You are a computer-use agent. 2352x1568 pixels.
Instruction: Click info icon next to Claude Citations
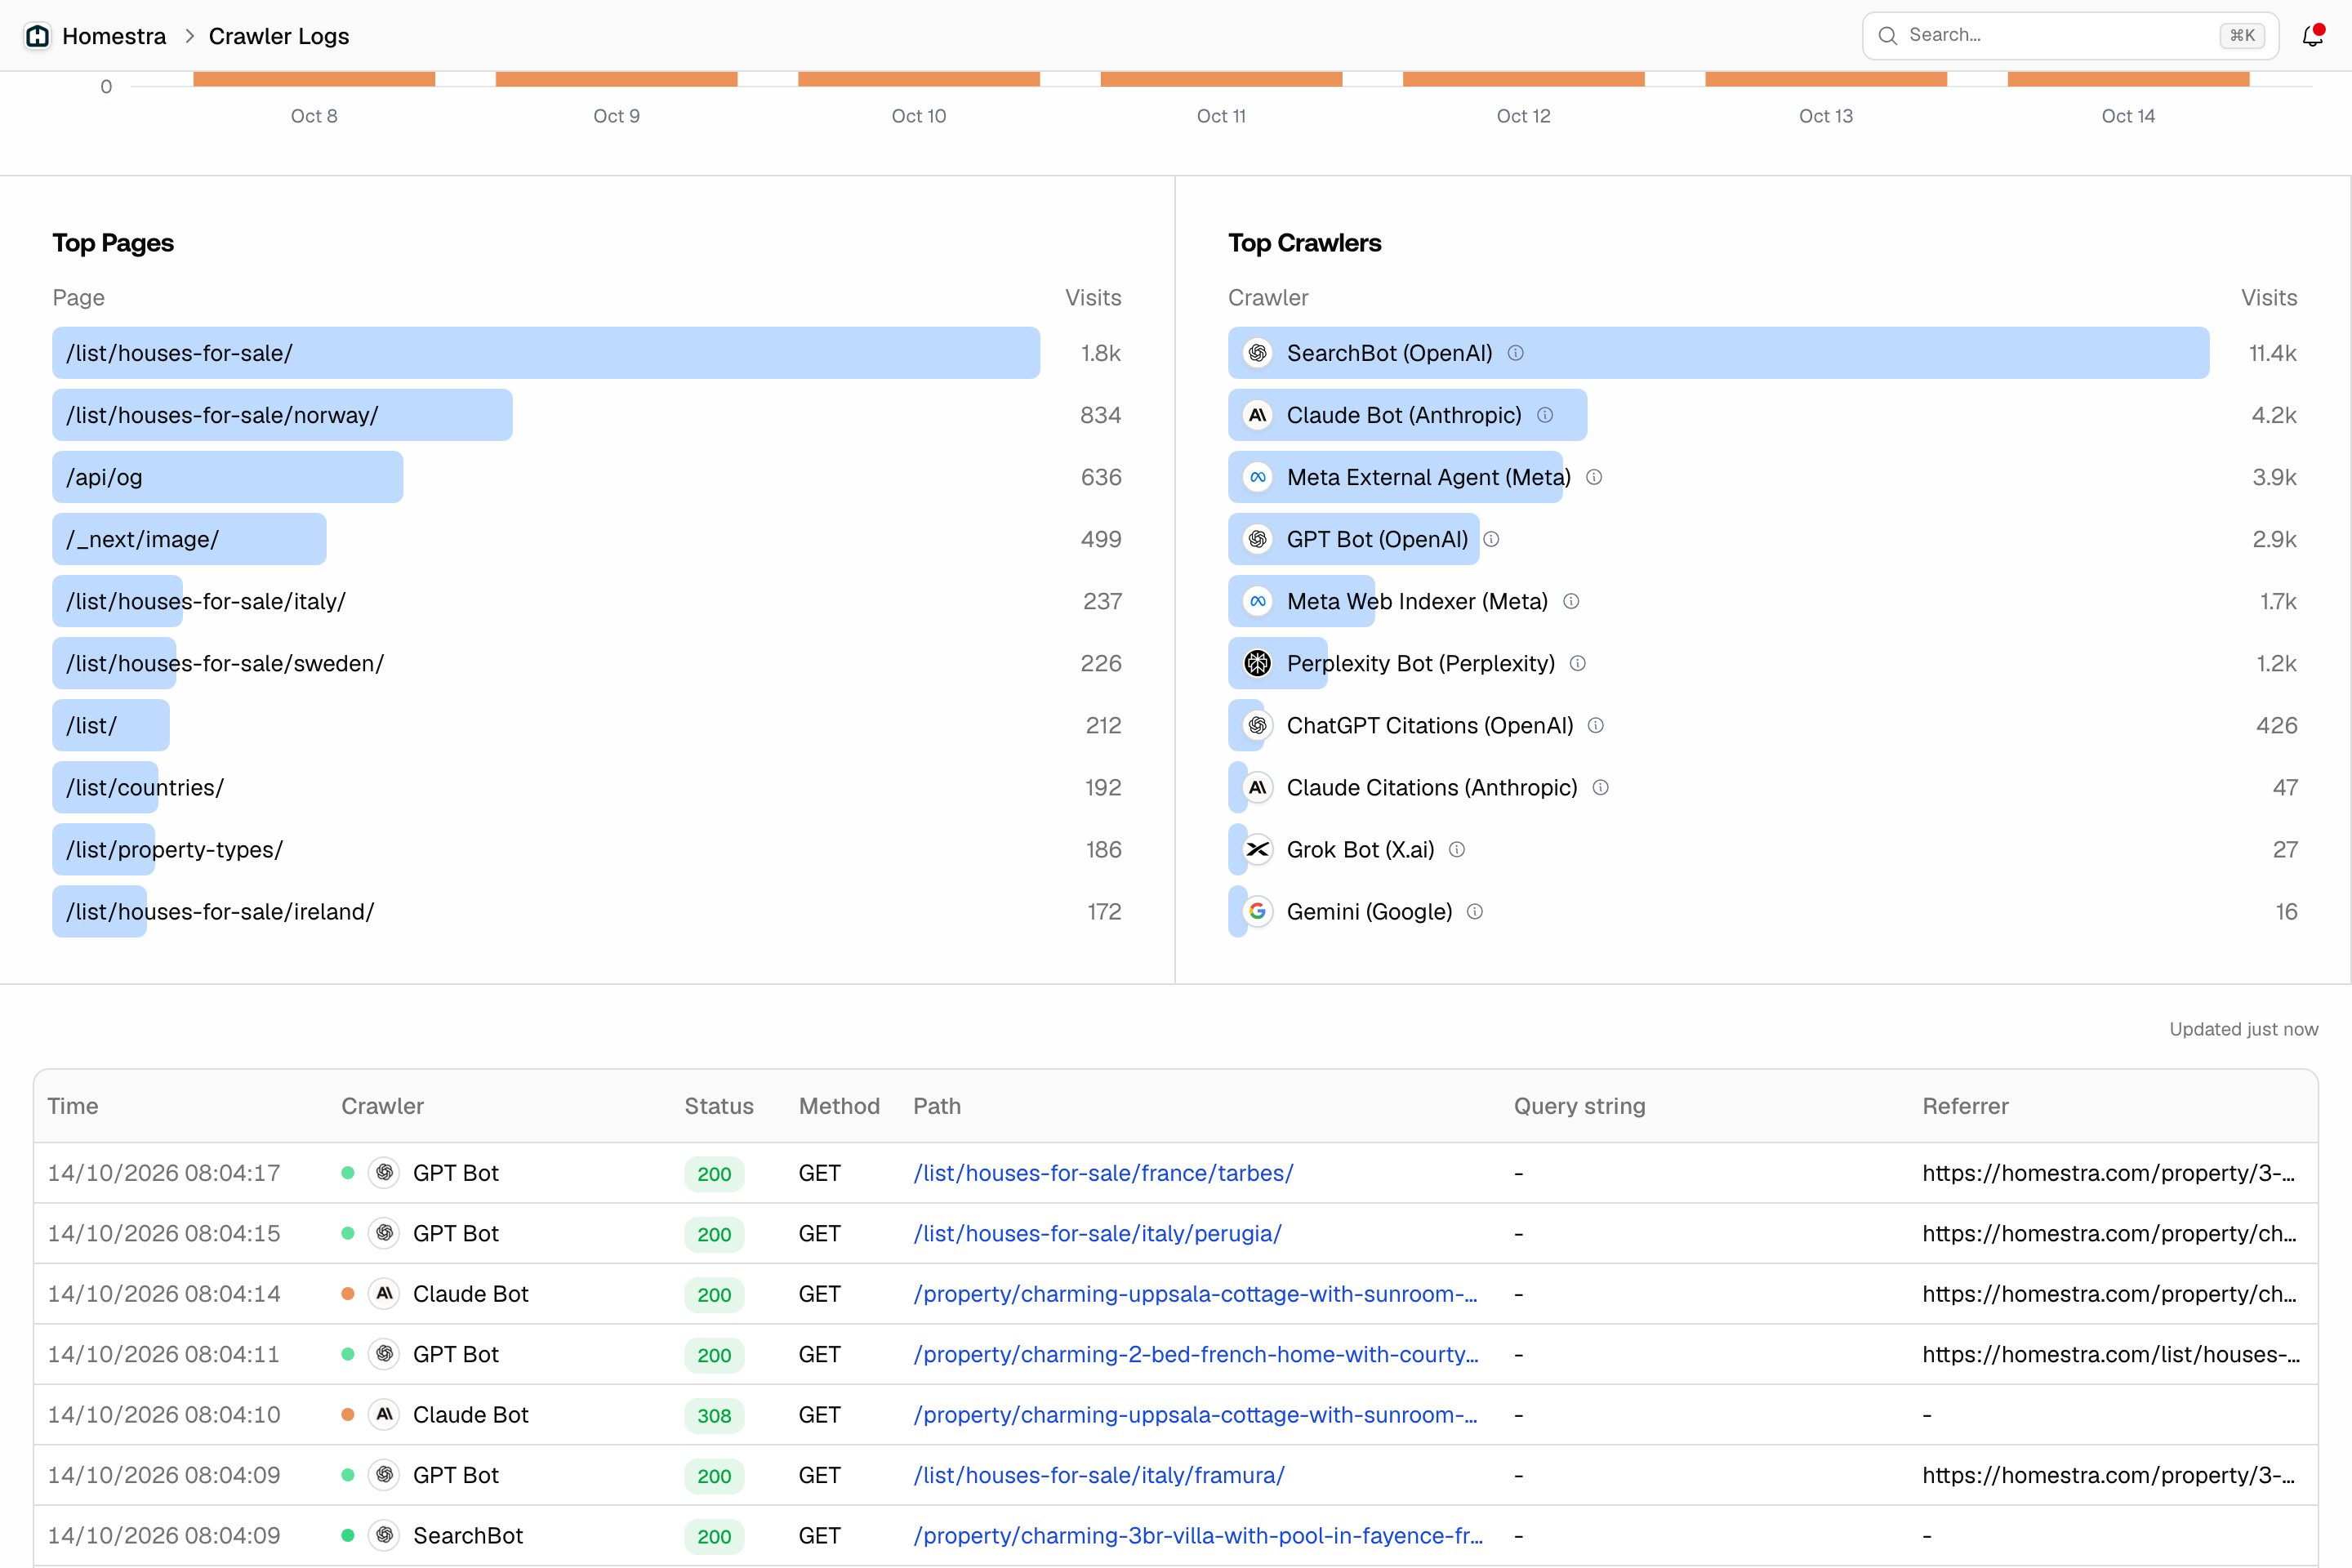point(1600,787)
